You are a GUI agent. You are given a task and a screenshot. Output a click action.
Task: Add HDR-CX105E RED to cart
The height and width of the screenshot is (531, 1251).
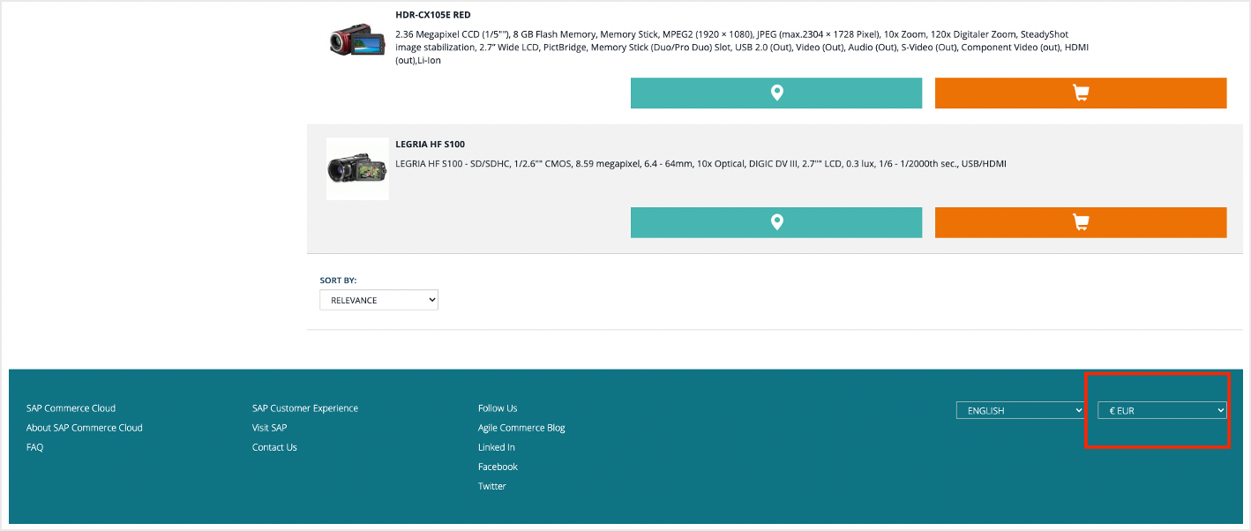coord(1080,93)
